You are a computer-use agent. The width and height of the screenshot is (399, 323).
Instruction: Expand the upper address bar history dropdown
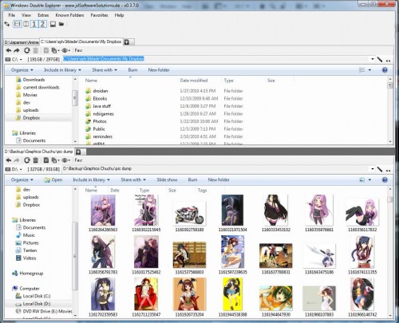pyautogui.click(x=373, y=59)
